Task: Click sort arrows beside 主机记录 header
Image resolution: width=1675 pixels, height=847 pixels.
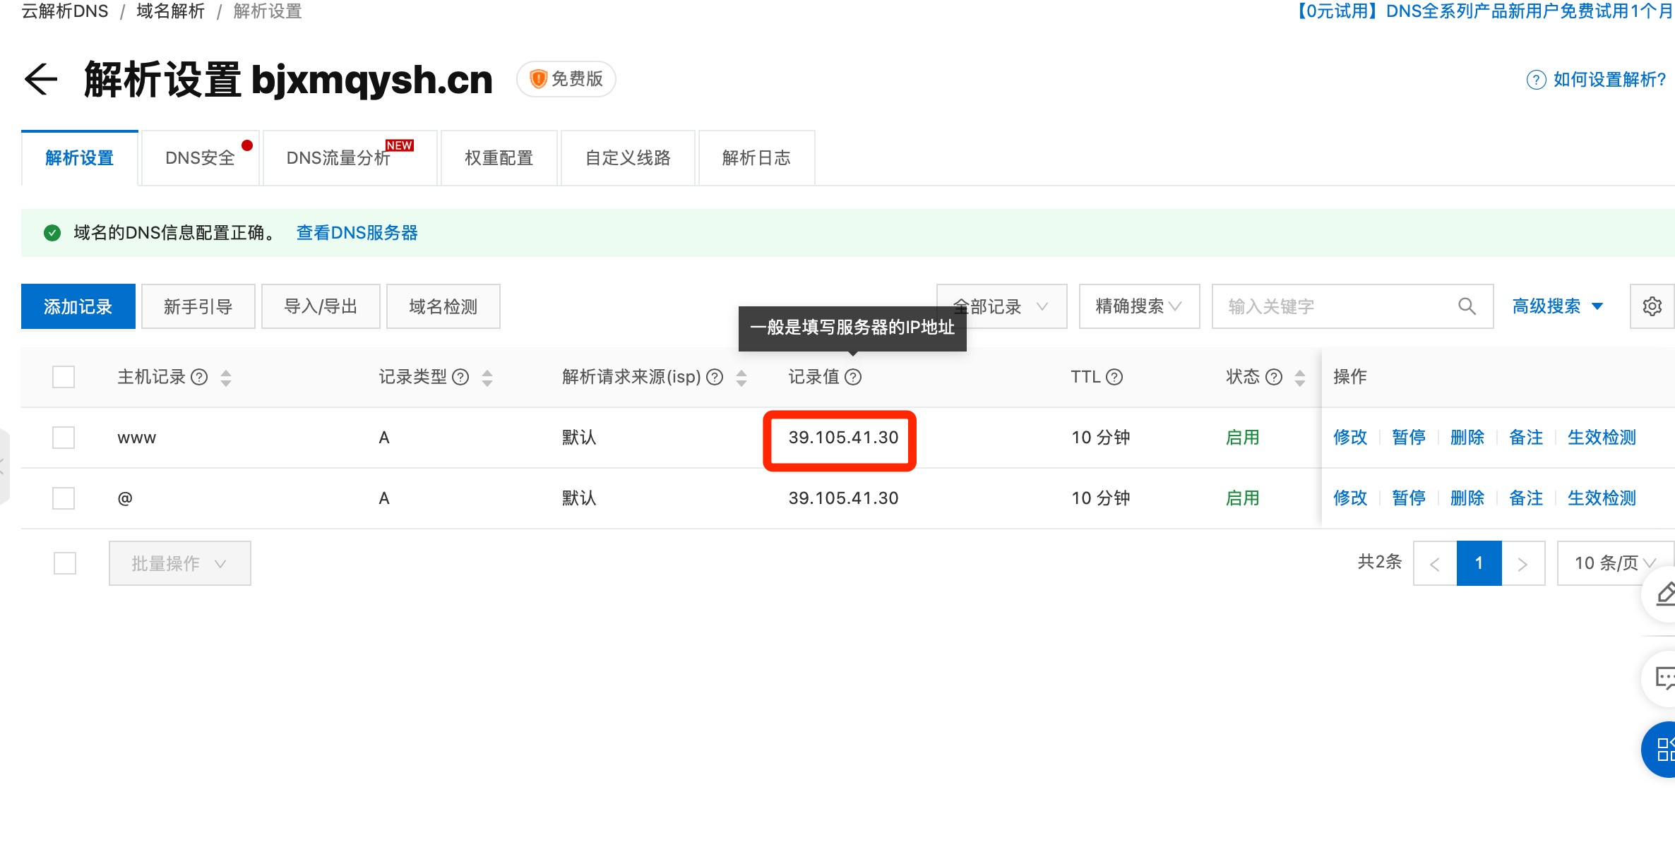Action: pos(226,378)
